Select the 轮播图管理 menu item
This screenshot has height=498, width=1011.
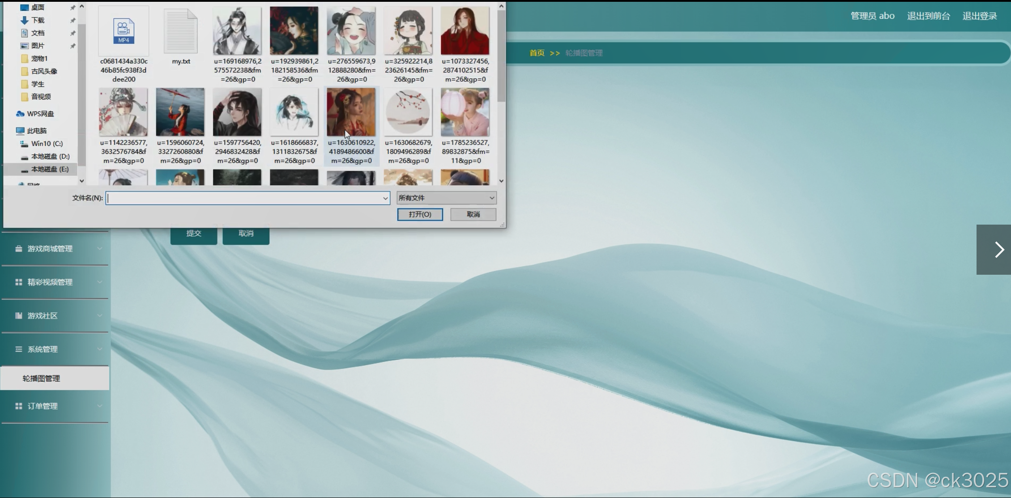click(x=41, y=379)
